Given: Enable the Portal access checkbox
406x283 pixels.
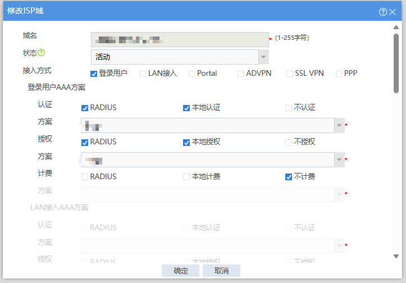Looking at the screenshot, I should point(192,74).
